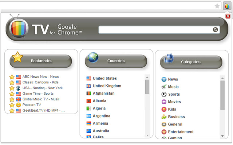Click the Countries list scrollbar thumb
Viewport: 233px width, 145px height.
pyautogui.click(x=147, y=87)
